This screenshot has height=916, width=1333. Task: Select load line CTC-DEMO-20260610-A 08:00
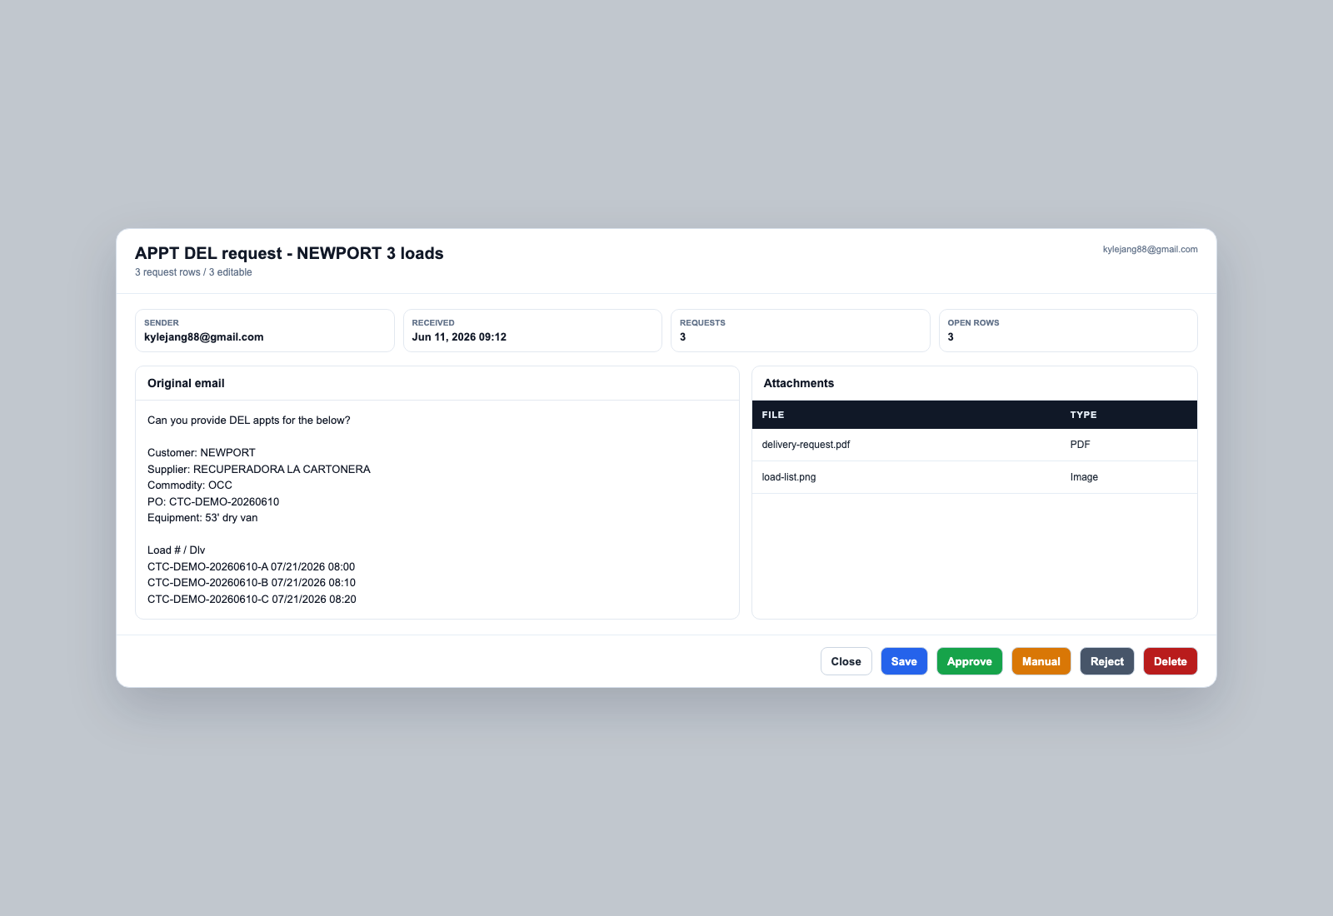coord(251,566)
